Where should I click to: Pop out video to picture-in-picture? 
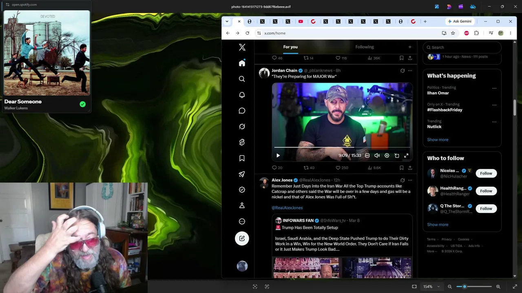[397, 155]
